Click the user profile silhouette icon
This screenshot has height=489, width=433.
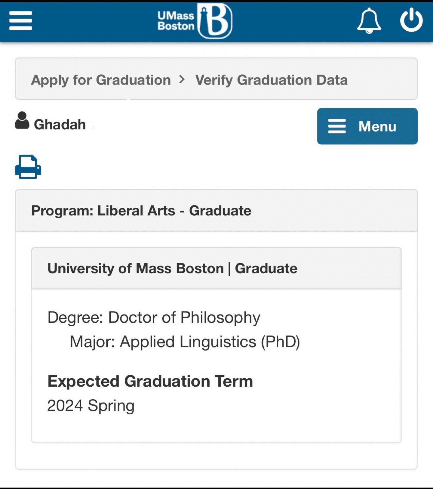point(22,120)
